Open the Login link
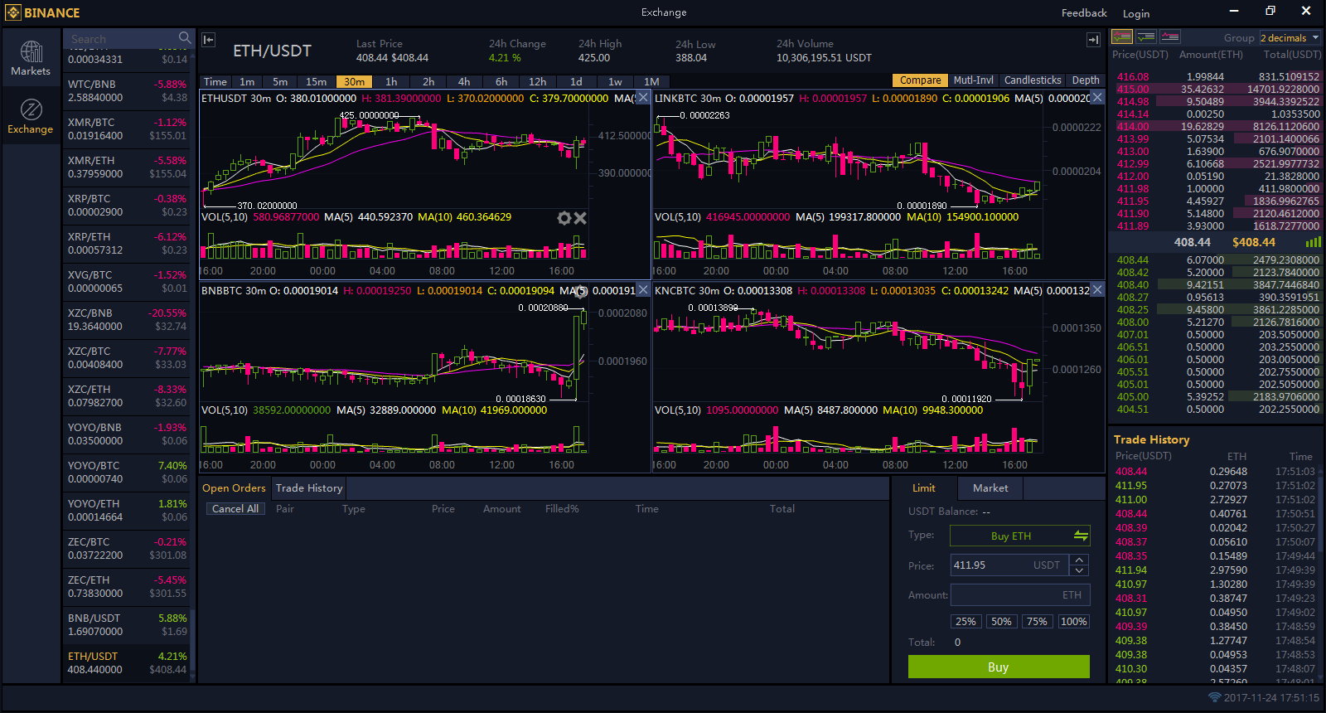Viewport: 1326px width, 713px height. click(x=1136, y=13)
